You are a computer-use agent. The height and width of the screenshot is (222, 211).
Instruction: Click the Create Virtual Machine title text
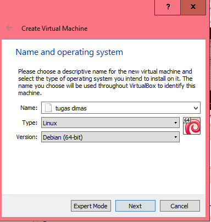(54, 29)
